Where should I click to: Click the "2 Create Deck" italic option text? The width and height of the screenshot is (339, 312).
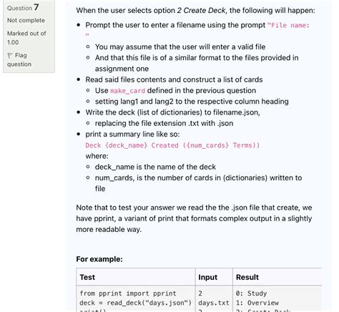[201, 11]
